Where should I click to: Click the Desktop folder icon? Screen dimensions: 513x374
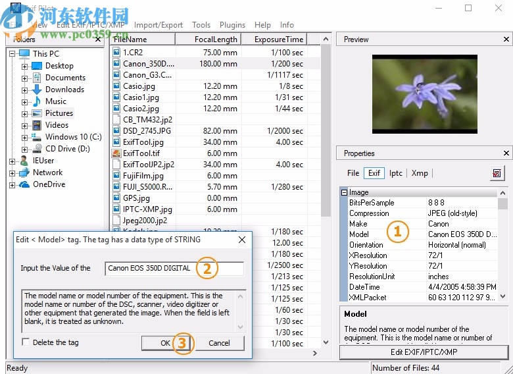(x=37, y=66)
